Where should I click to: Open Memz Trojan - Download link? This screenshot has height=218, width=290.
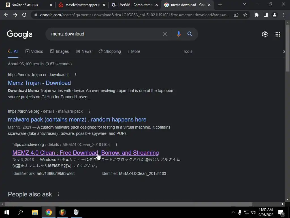39,83
